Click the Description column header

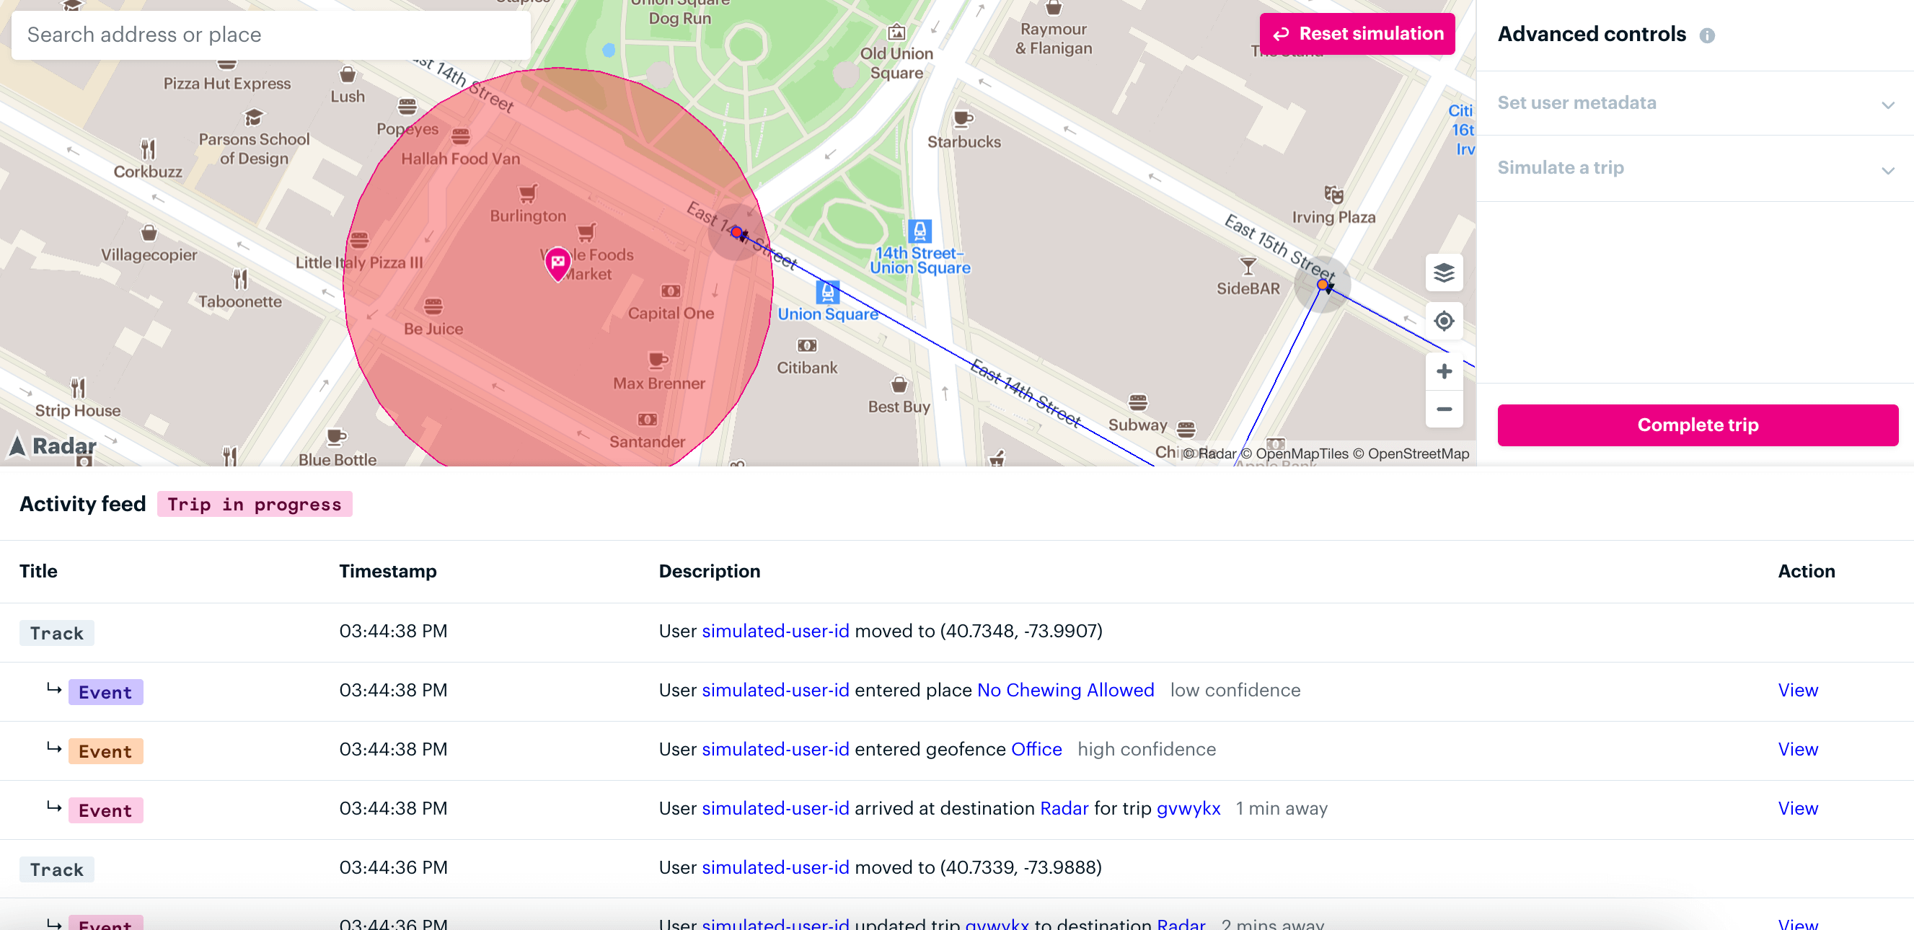tap(709, 571)
